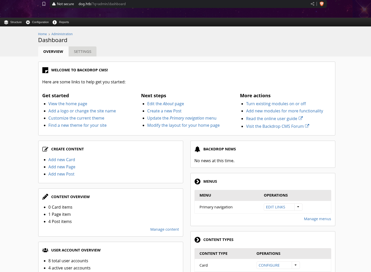Click the Get started heading
The height and width of the screenshot is (272, 371).
click(56, 95)
